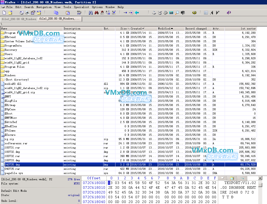Open the Specialist menu
Screen dimensions: 267x204
(x=81, y=7)
